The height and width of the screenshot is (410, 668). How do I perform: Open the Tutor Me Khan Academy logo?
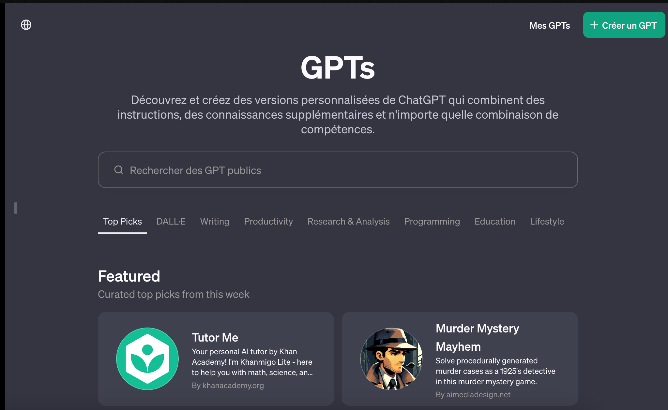coord(147,359)
